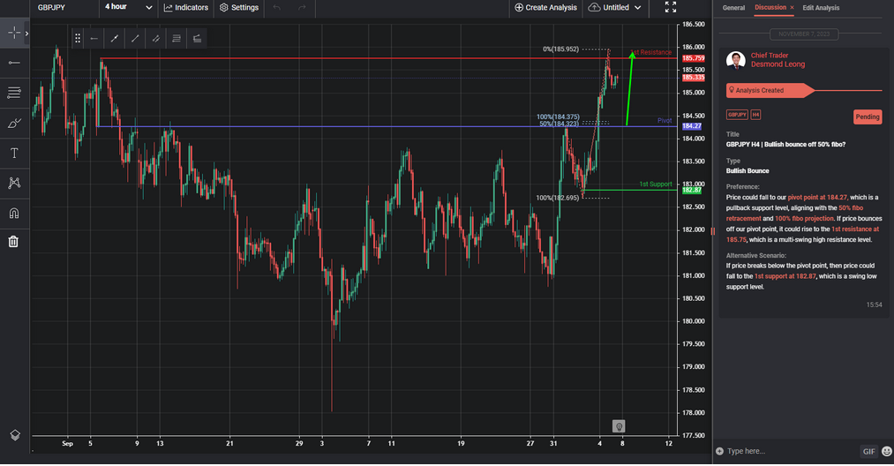Click the '100% fibo projection' link
894x466 pixels.
pos(804,219)
